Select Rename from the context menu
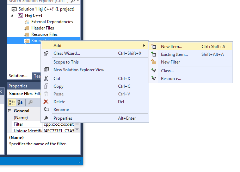Viewport: 240px width, 172px height. point(95,110)
